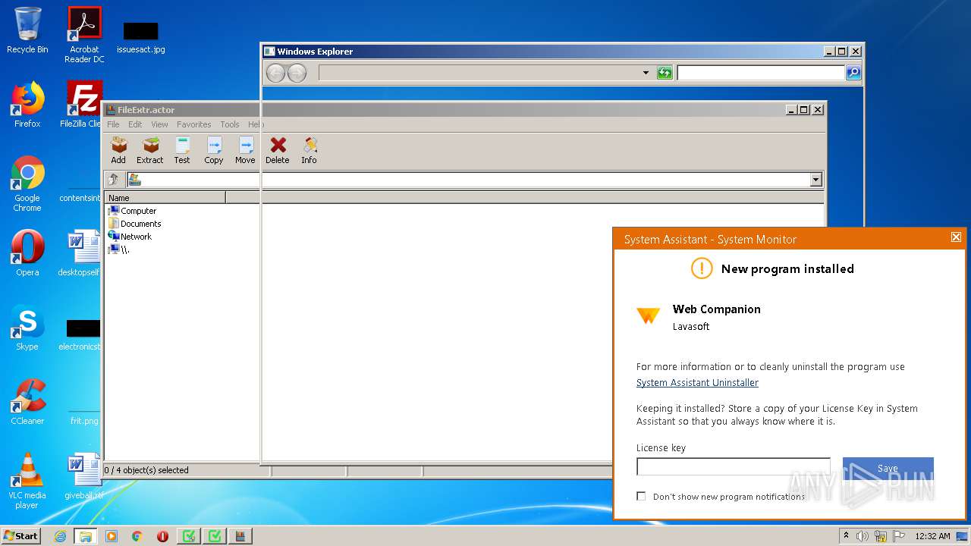Select Opera desktop shortcut
This screenshot has width=971, height=546.
pos(27,253)
